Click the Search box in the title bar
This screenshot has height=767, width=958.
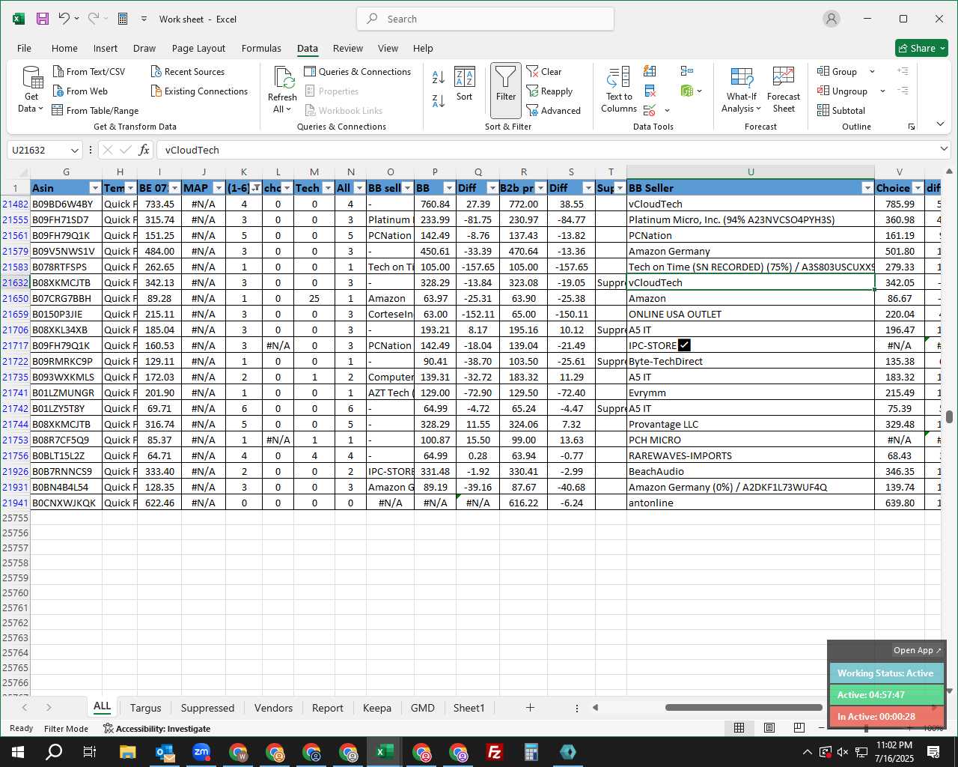pos(485,19)
